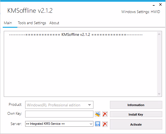166x134 pixels.
Task: Click the Product: label
Action: [x=15, y=104]
